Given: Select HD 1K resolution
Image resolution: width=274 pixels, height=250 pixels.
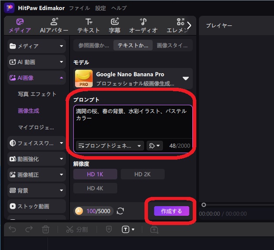Looking at the screenshot, I should click(95, 174).
